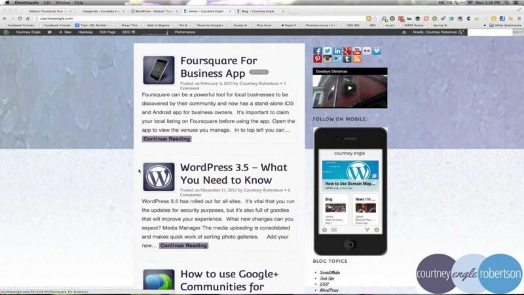Screen dimensions: 524x295
Task: Switch to the Blog - Courtney Engle tab
Action: [x=259, y=11]
